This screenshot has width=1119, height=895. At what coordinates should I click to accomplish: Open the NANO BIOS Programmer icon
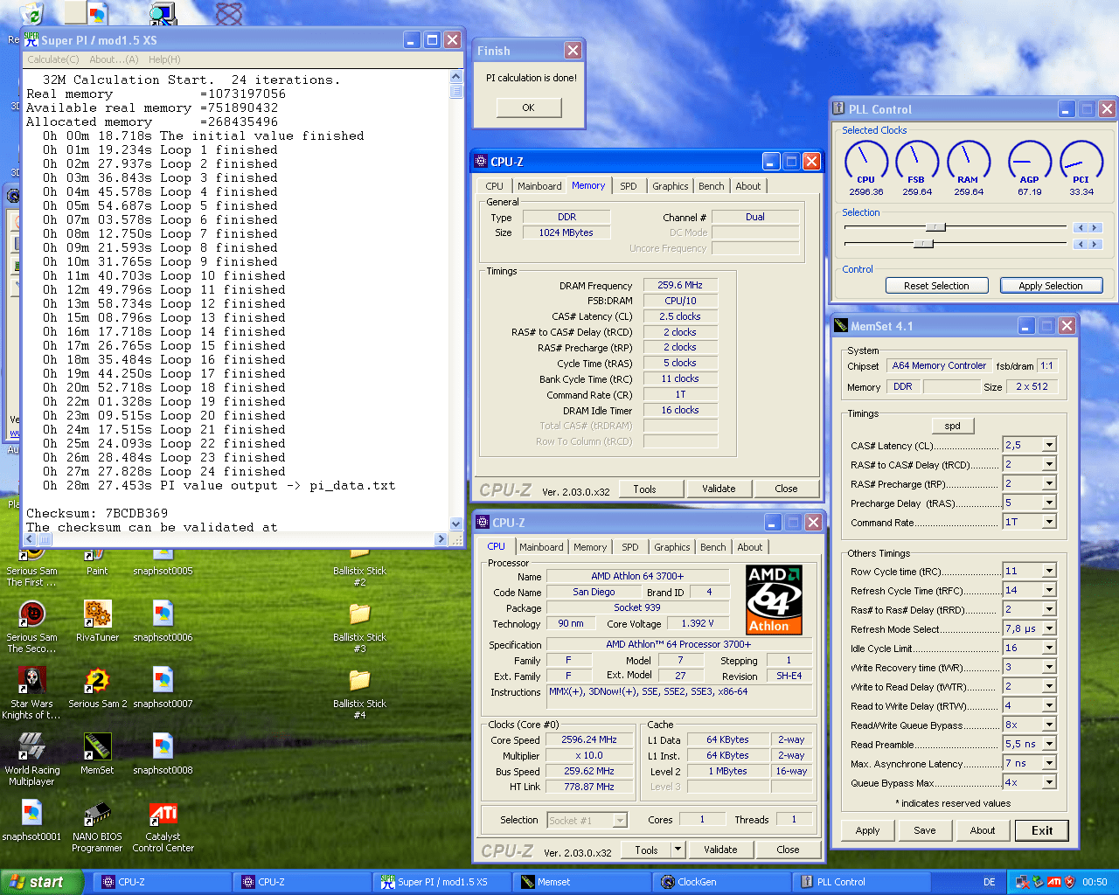[x=97, y=815]
